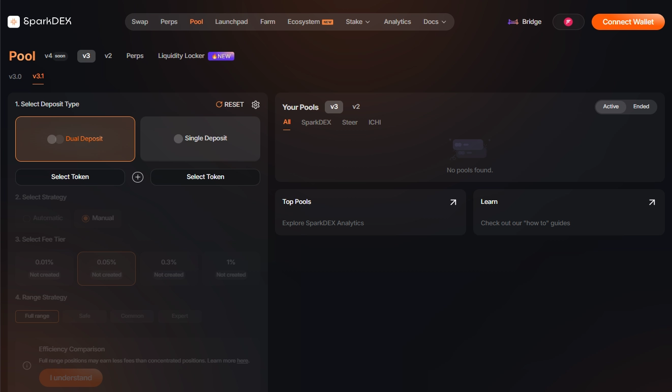Navigate to Launchpad

point(231,22)
